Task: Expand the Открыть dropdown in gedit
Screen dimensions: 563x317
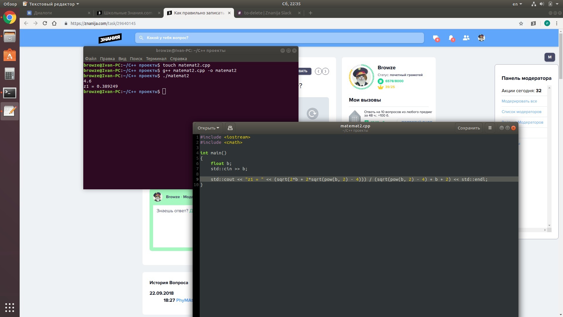Action: coord(208,128)
